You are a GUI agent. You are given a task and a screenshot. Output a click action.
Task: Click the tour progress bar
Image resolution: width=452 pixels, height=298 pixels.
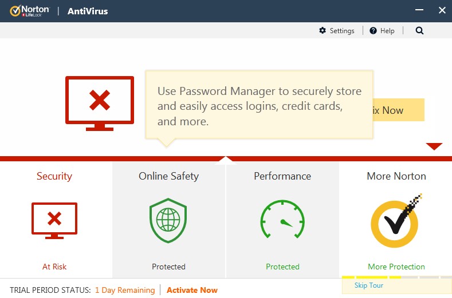(397, 277)
